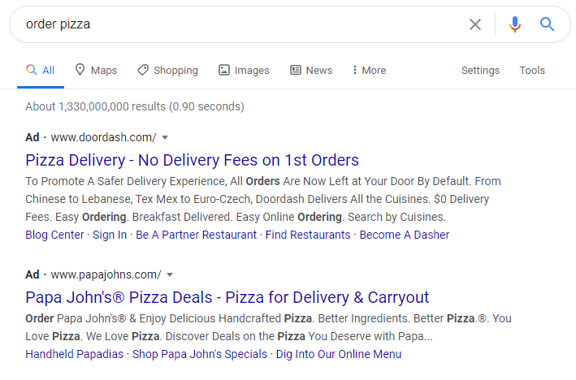Expand the dropdown arrow beside www.doordash.com
576x380 pixels.
165,138
